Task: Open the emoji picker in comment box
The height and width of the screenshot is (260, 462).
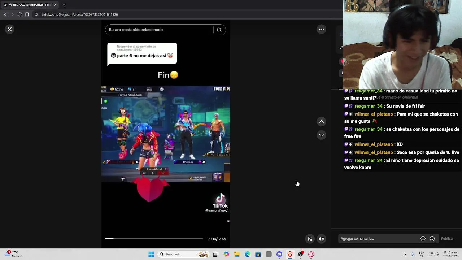Action: point(432,239)
